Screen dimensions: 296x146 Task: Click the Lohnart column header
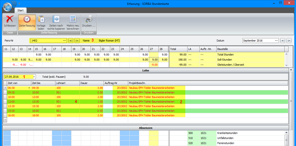(67, 83)
